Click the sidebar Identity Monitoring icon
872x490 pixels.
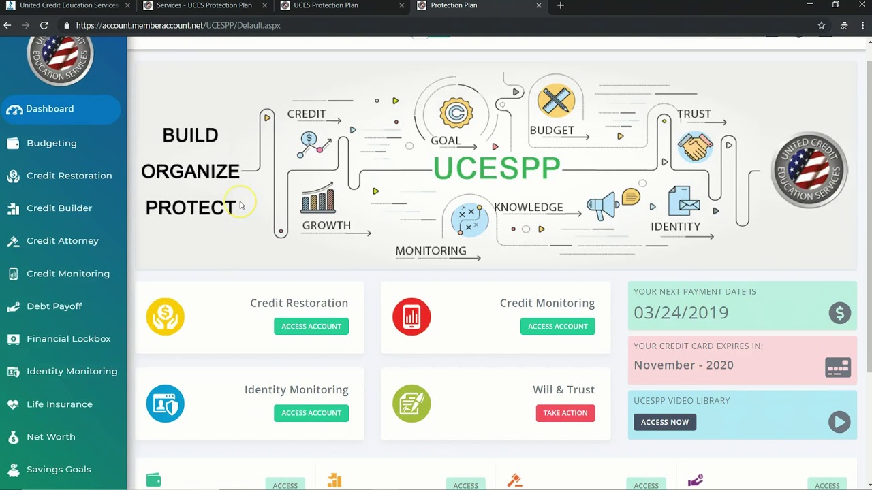[13, 372]
